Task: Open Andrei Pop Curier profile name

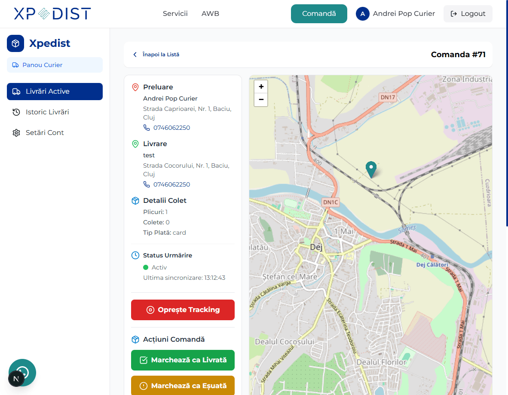Action: coord(404,14)
